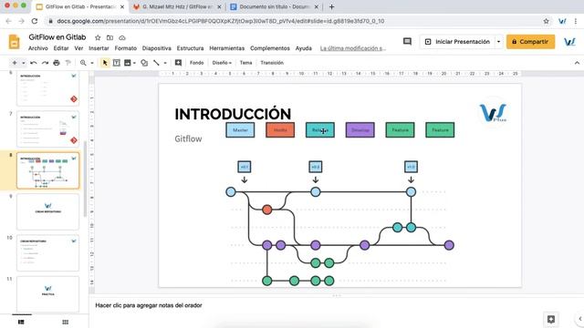Open the Ayuda menu
This screenshot has height=328, width=584.
pyautogui.click(x=304, y=48)
